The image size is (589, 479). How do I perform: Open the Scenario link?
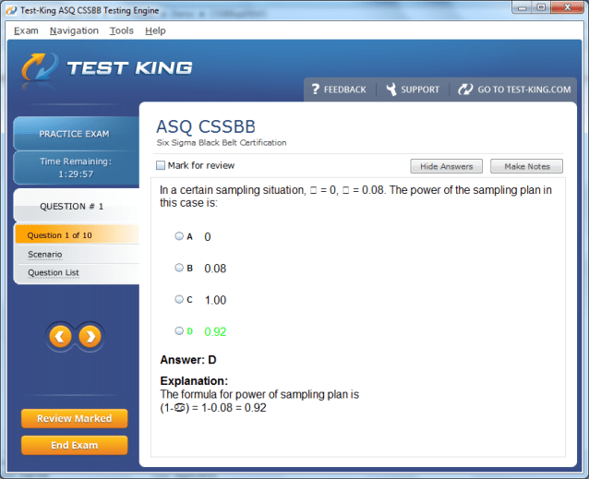pyautogui.click(x=44, y=254)
